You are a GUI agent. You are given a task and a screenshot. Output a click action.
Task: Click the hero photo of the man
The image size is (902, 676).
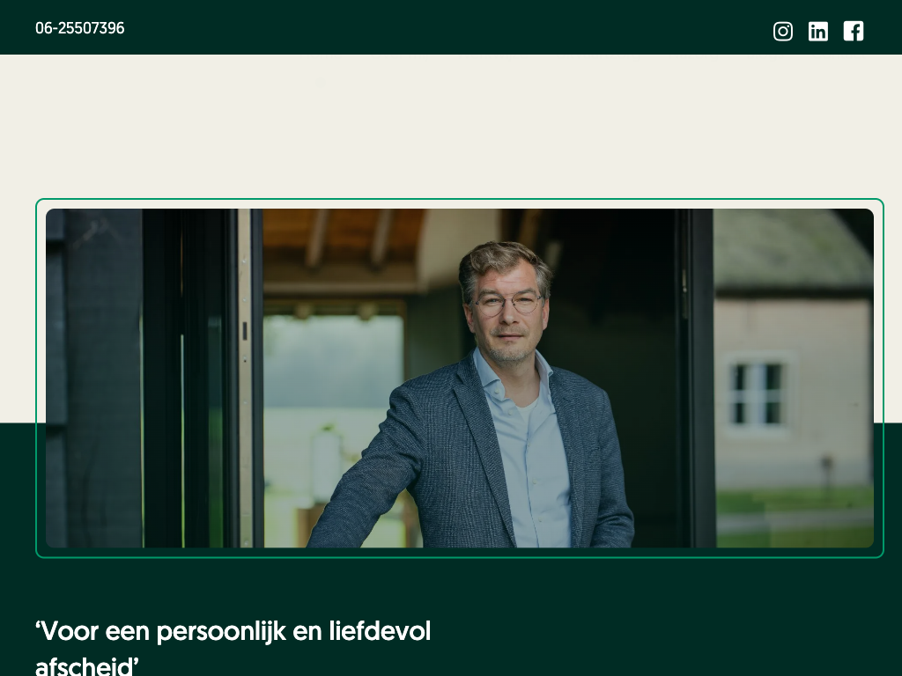tap(460, 378)
